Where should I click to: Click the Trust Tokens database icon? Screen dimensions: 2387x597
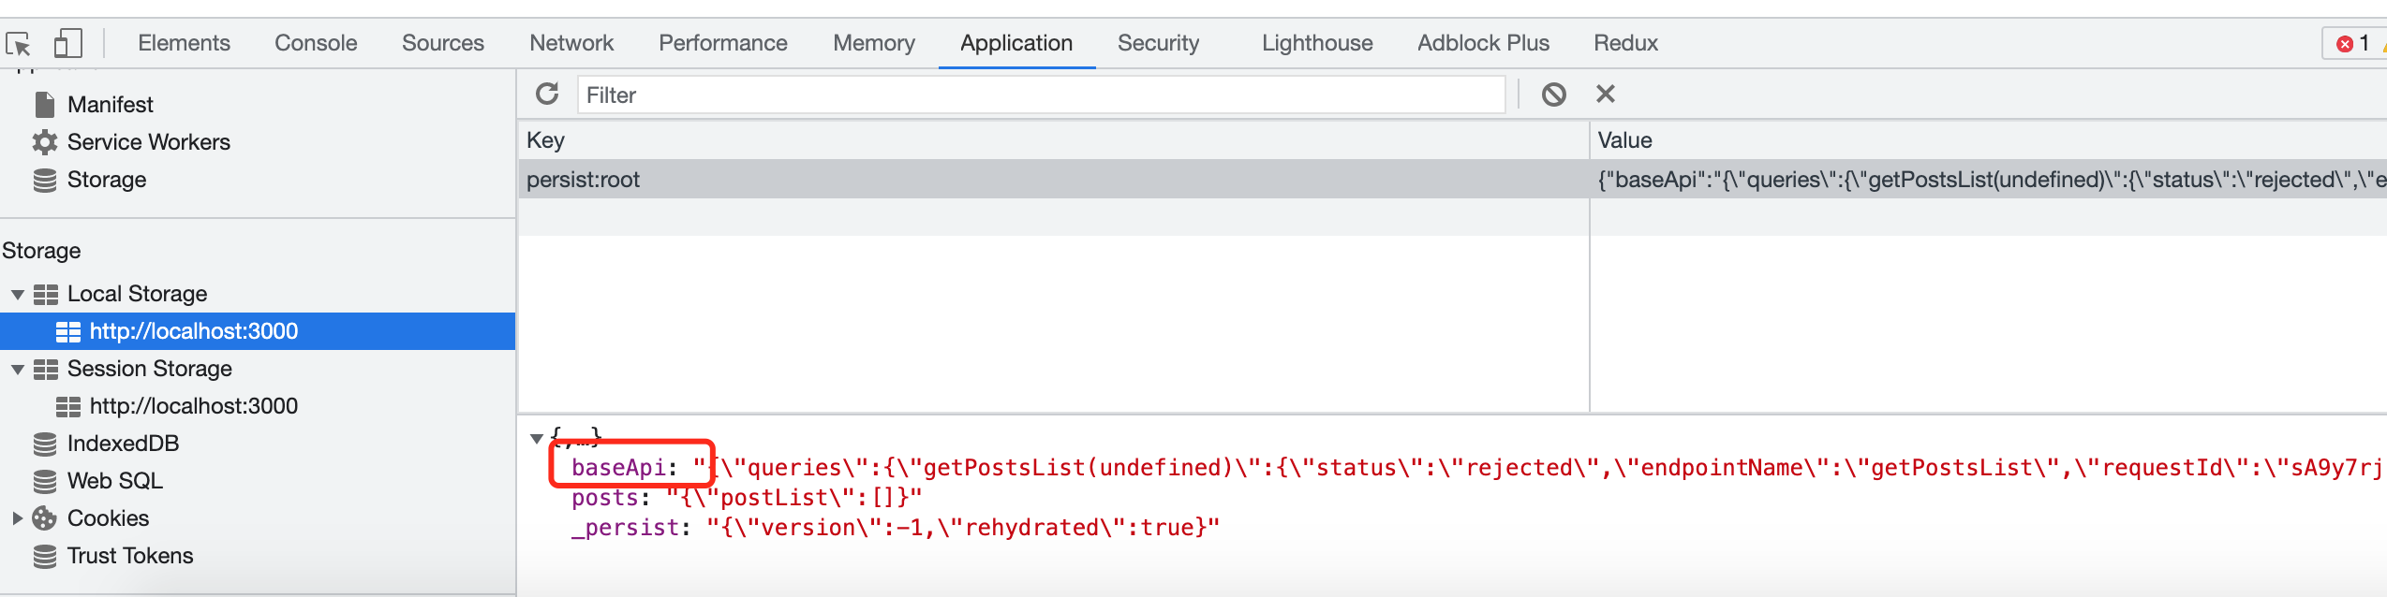click(44, 556)
